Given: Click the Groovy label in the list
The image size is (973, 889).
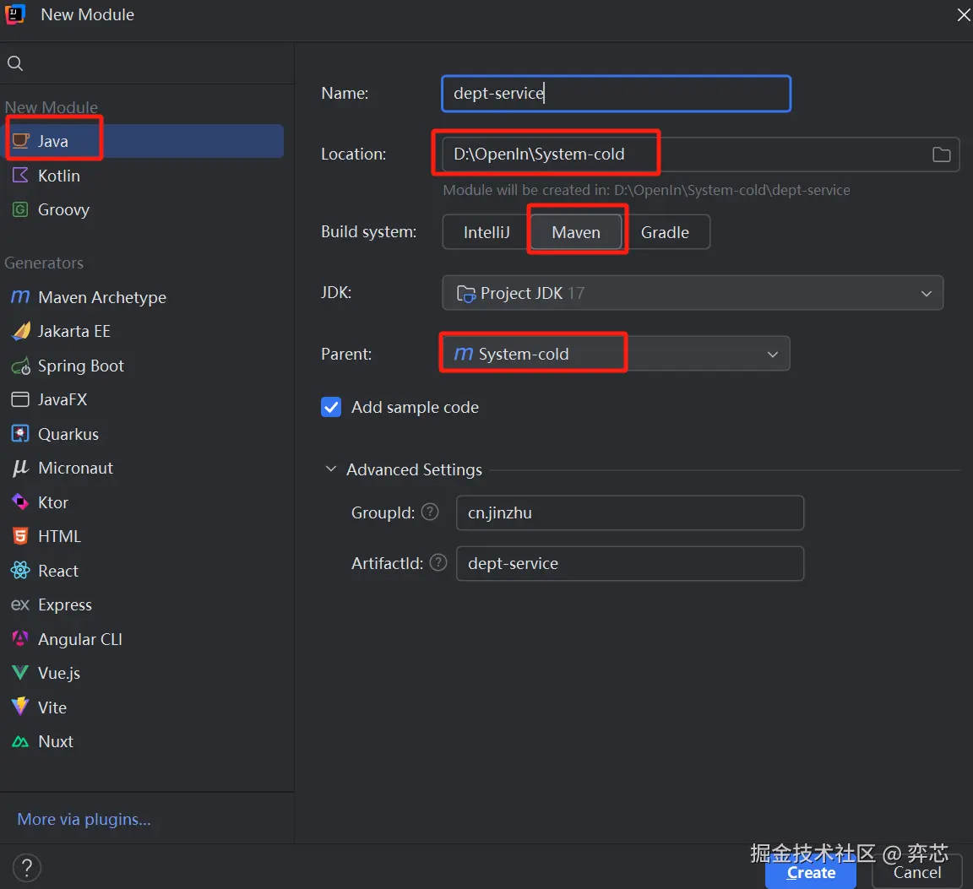Looking at the screenshot, I should click(64, 209).
